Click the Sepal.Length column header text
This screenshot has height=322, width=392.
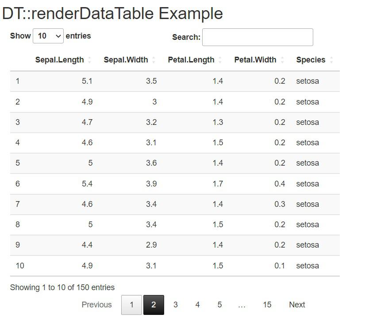(59, 60)
